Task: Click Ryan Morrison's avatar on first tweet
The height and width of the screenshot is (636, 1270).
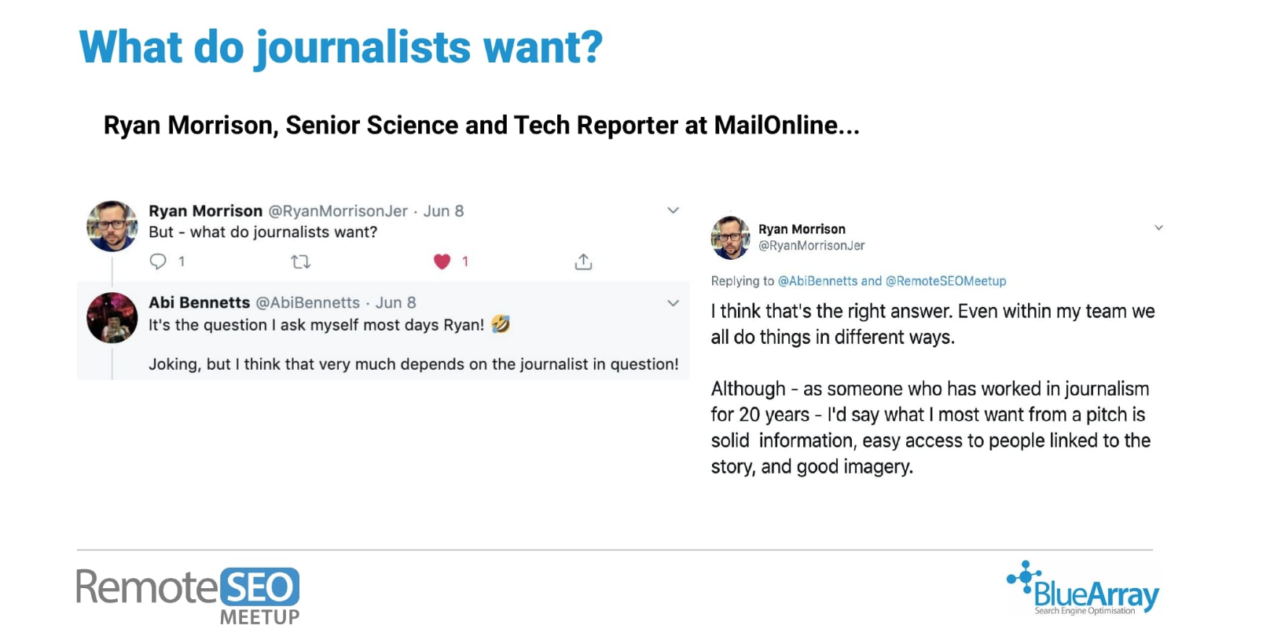Action: point(112,226)
